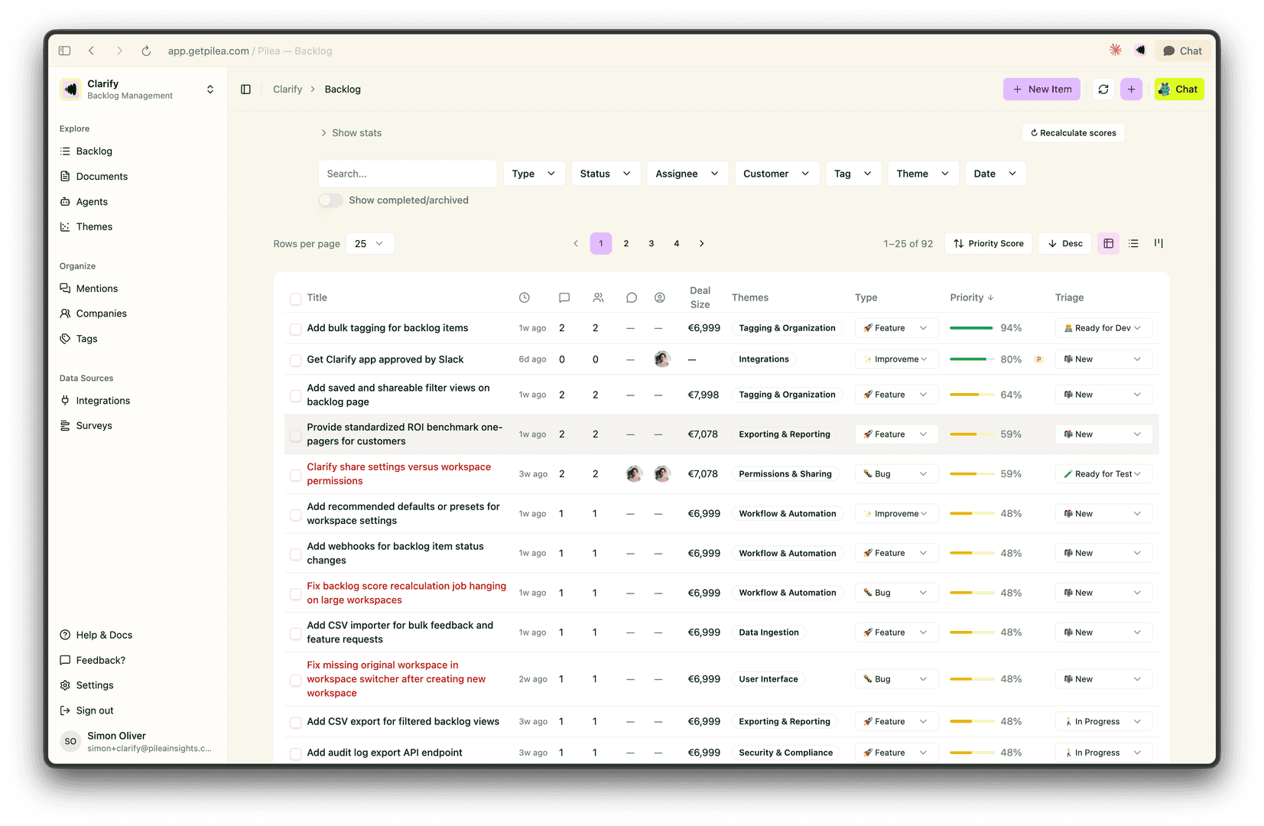This screenshot has height=826, width=1264.
Task: Open the Status filter dropdown
Action: 606,174
